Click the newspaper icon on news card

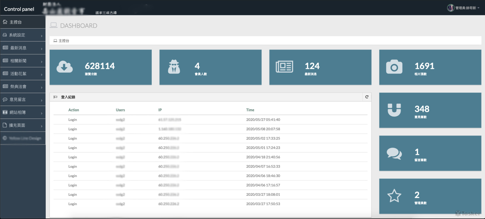click(x=284, y=67)
